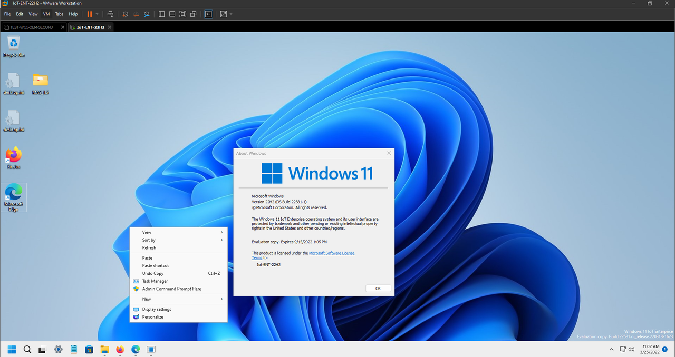This screenshot has height=357, width=675.
Task: Open Settings from the taskbar gear icon
Action: pyautogui.click(x=59, y=349)
